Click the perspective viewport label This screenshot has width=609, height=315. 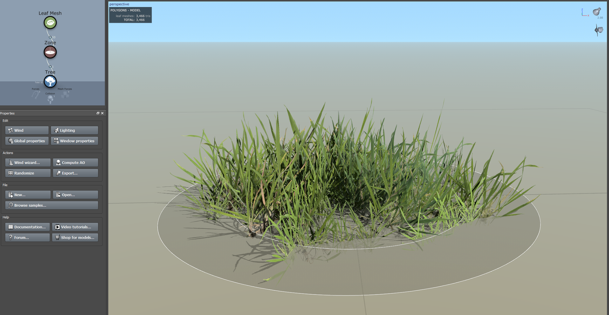[119, 4]
